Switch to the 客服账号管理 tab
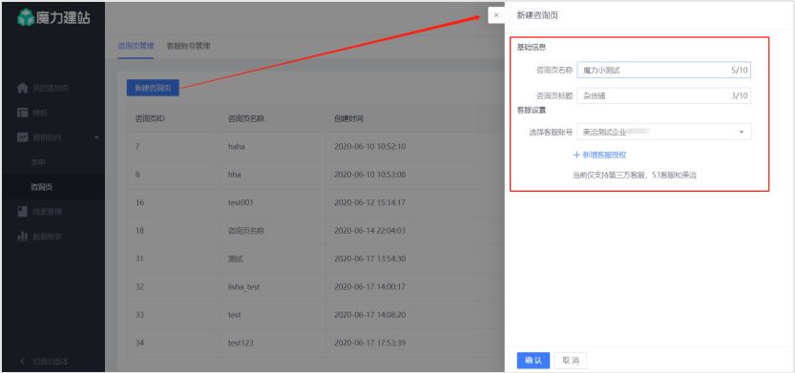Image resolution: width=795 pixels, height=373 pixels. coord(189,46)
